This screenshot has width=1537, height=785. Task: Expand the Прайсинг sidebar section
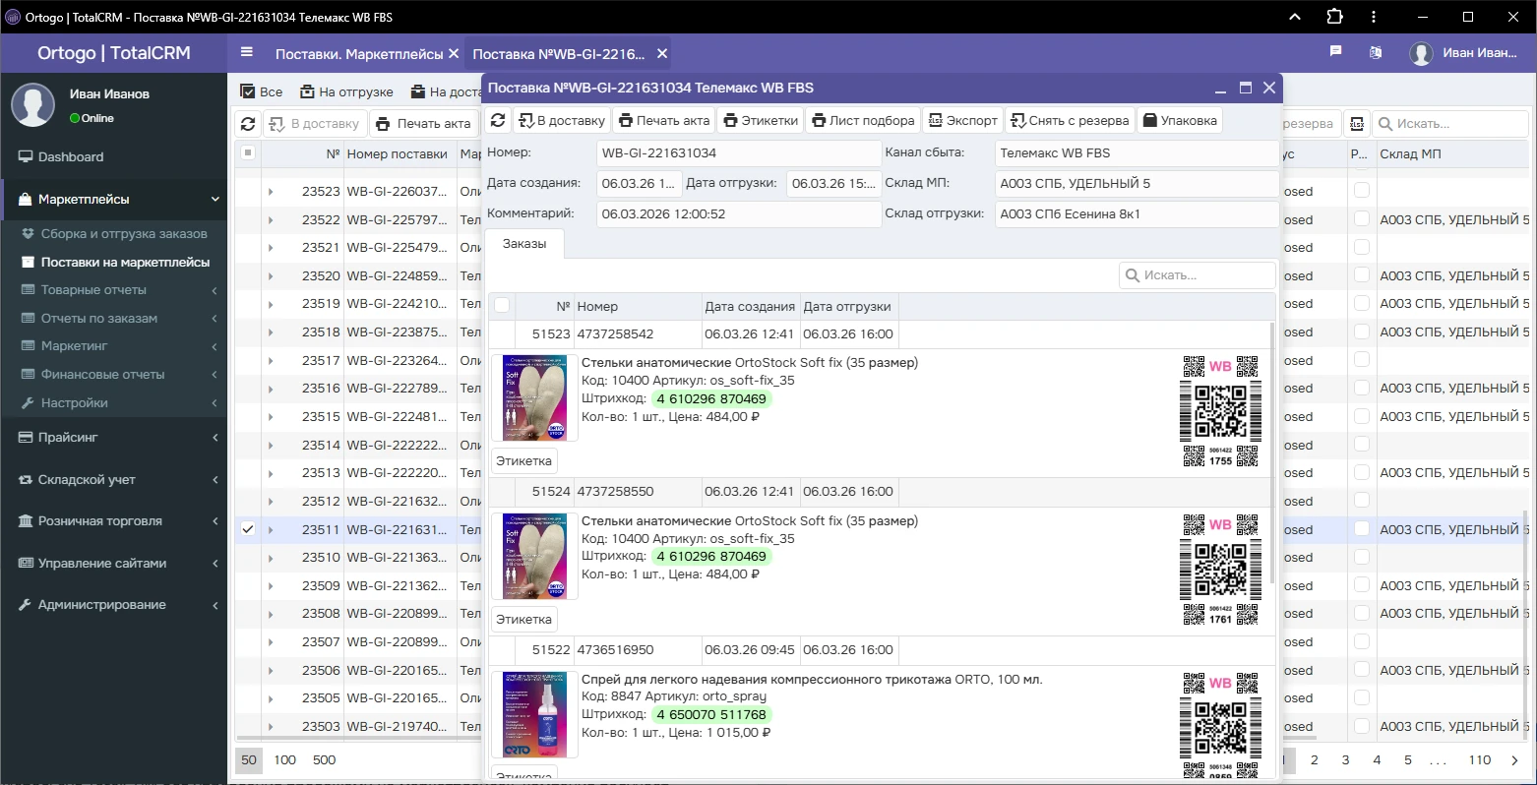[113, 437]
